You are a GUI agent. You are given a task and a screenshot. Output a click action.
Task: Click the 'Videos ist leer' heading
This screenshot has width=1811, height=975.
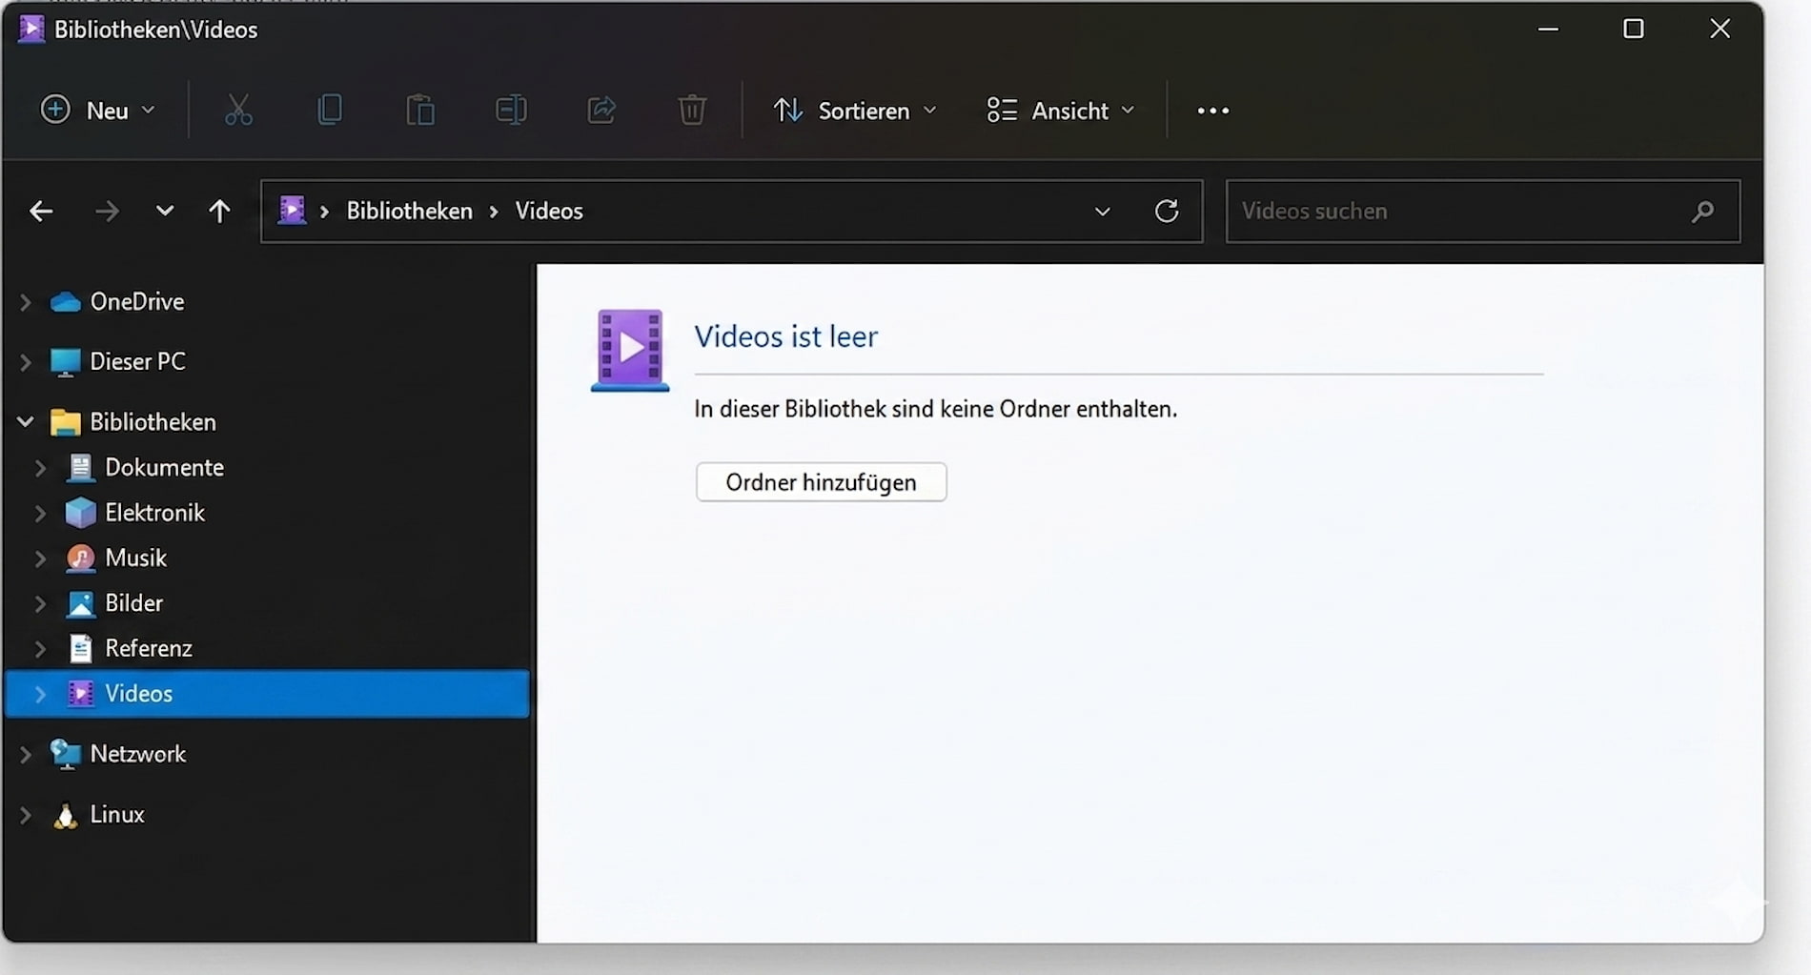coord(785,336)
